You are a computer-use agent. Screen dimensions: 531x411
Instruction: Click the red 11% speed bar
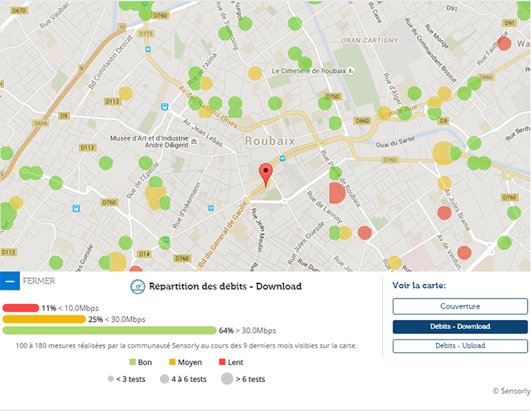[21, 308]
